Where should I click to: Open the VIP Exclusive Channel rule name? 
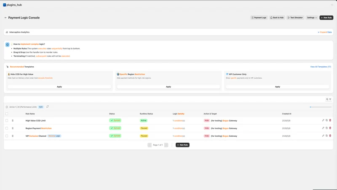[x=36, y=136]
